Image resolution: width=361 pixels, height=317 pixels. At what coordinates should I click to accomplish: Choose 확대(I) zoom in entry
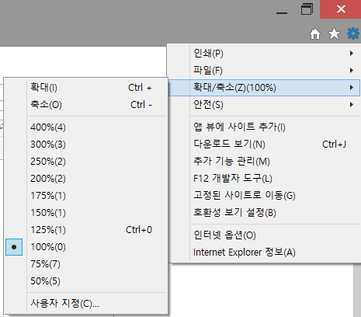click(x=85, y=88)
